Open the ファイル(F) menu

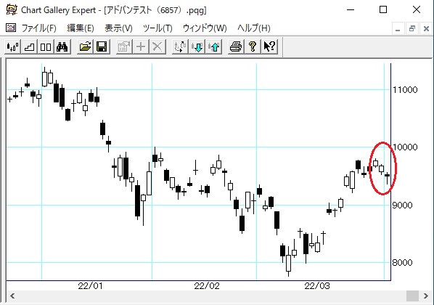(x=38, y=28)
